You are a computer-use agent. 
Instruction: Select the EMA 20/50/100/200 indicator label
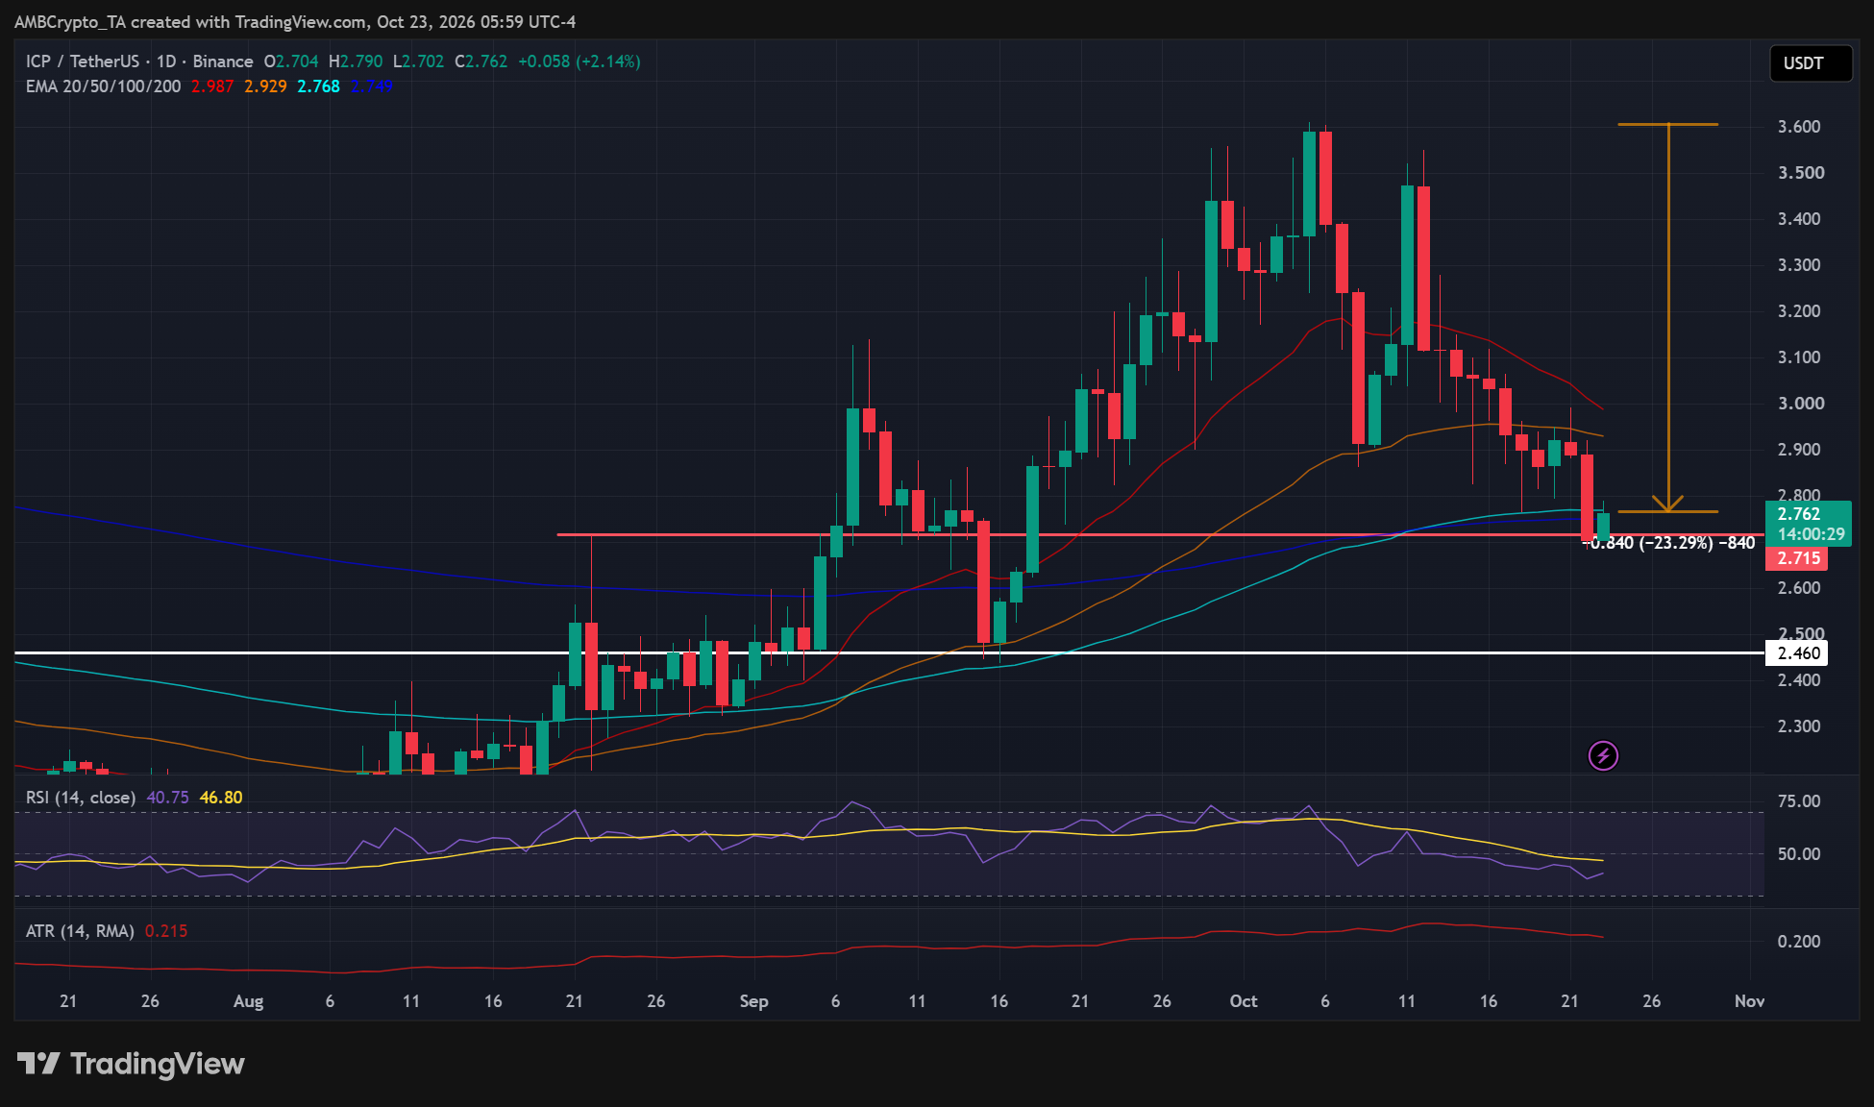[104, 86]
